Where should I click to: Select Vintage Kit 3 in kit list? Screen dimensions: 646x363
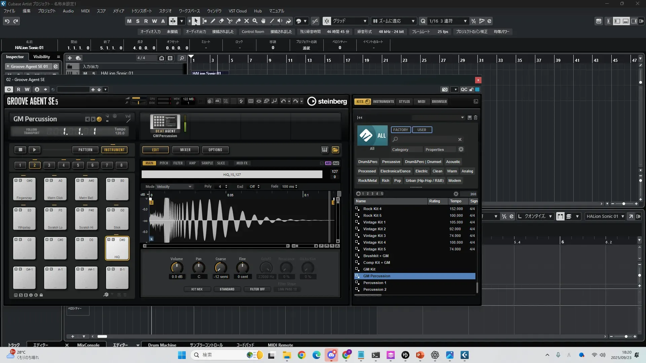click(374, 236)
